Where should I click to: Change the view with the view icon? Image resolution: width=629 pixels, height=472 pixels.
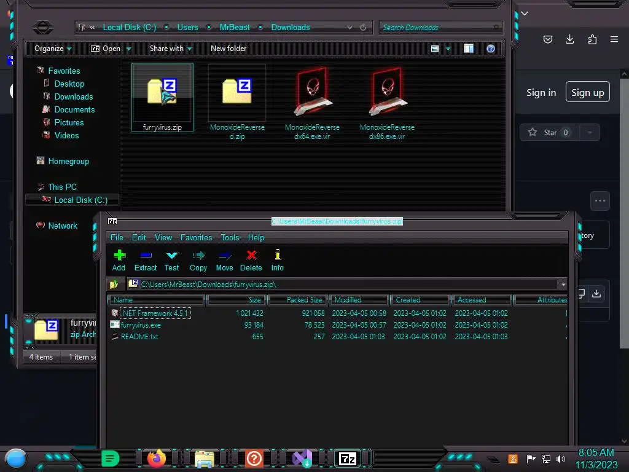point(435,49)
